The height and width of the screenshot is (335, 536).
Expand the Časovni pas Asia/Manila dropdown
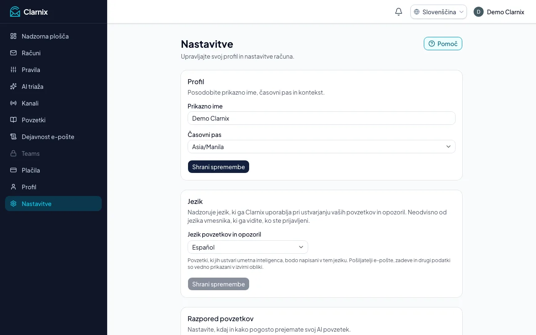322,147
